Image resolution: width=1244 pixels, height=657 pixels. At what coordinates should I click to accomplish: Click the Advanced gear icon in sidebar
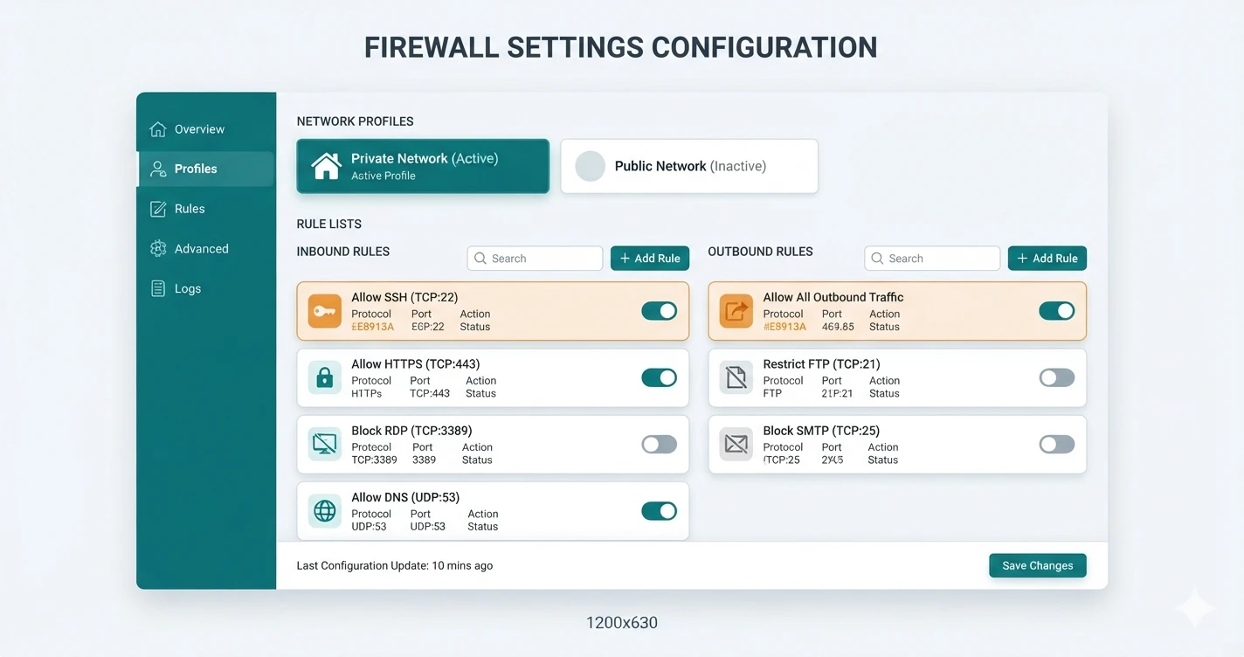pos(158,249)
